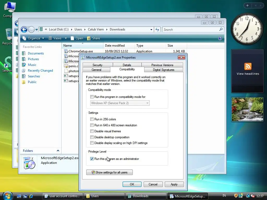Click the Back arrow in Downloads window

pyautogui.click(x=24, y=30)
